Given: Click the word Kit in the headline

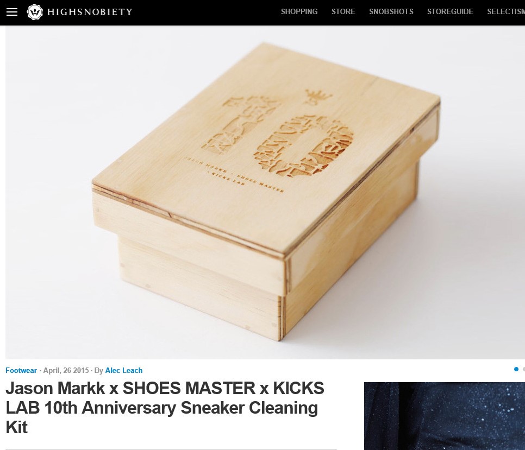Looking at the screenshot, I should click(16, 427).
